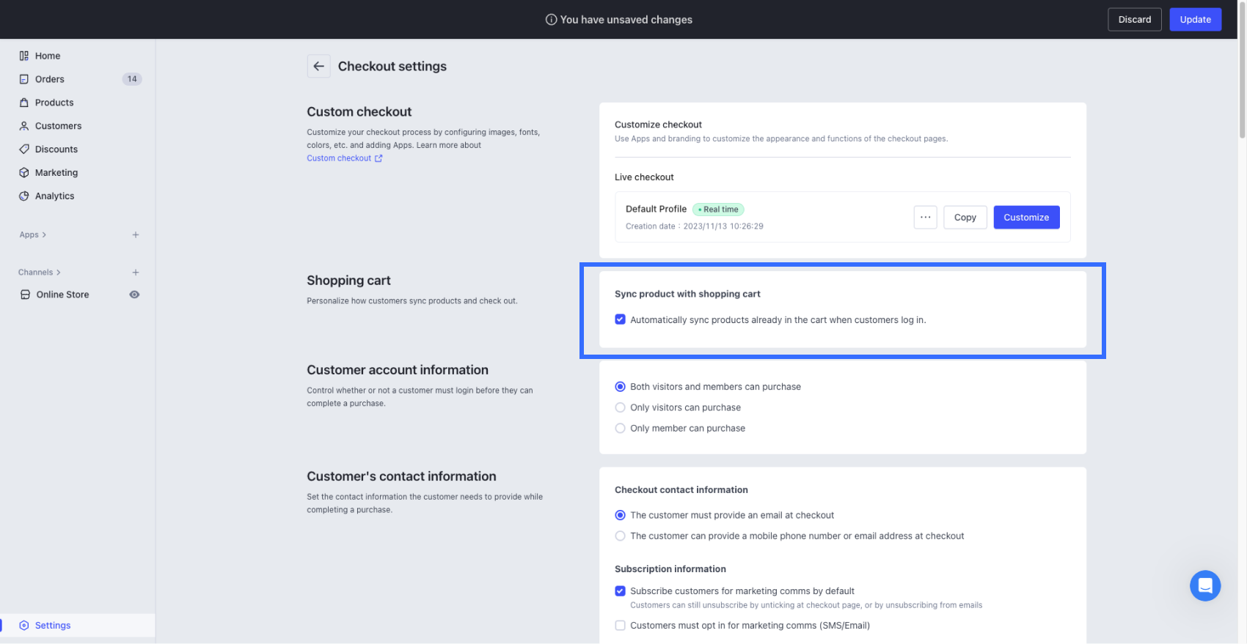
Task: Click the Creation date text
Action: (x=694, y=226)
